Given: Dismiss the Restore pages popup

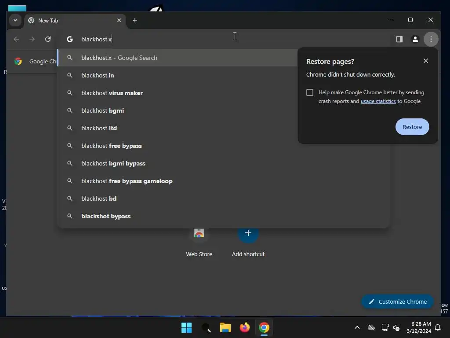Looking at the screenshot, I should (x=425, y=61).
